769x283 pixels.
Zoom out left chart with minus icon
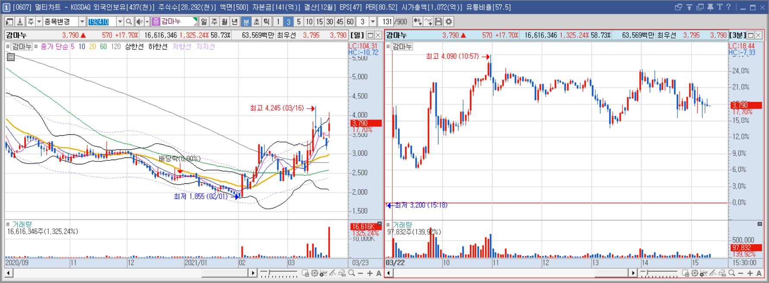click(360, 274)
